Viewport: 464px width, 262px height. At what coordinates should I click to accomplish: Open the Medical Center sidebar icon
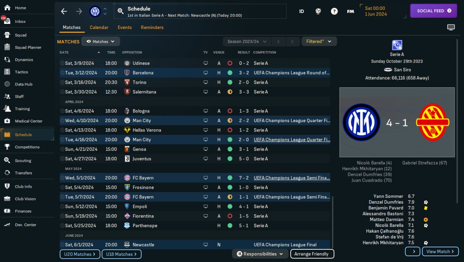(x=7, y=121)
